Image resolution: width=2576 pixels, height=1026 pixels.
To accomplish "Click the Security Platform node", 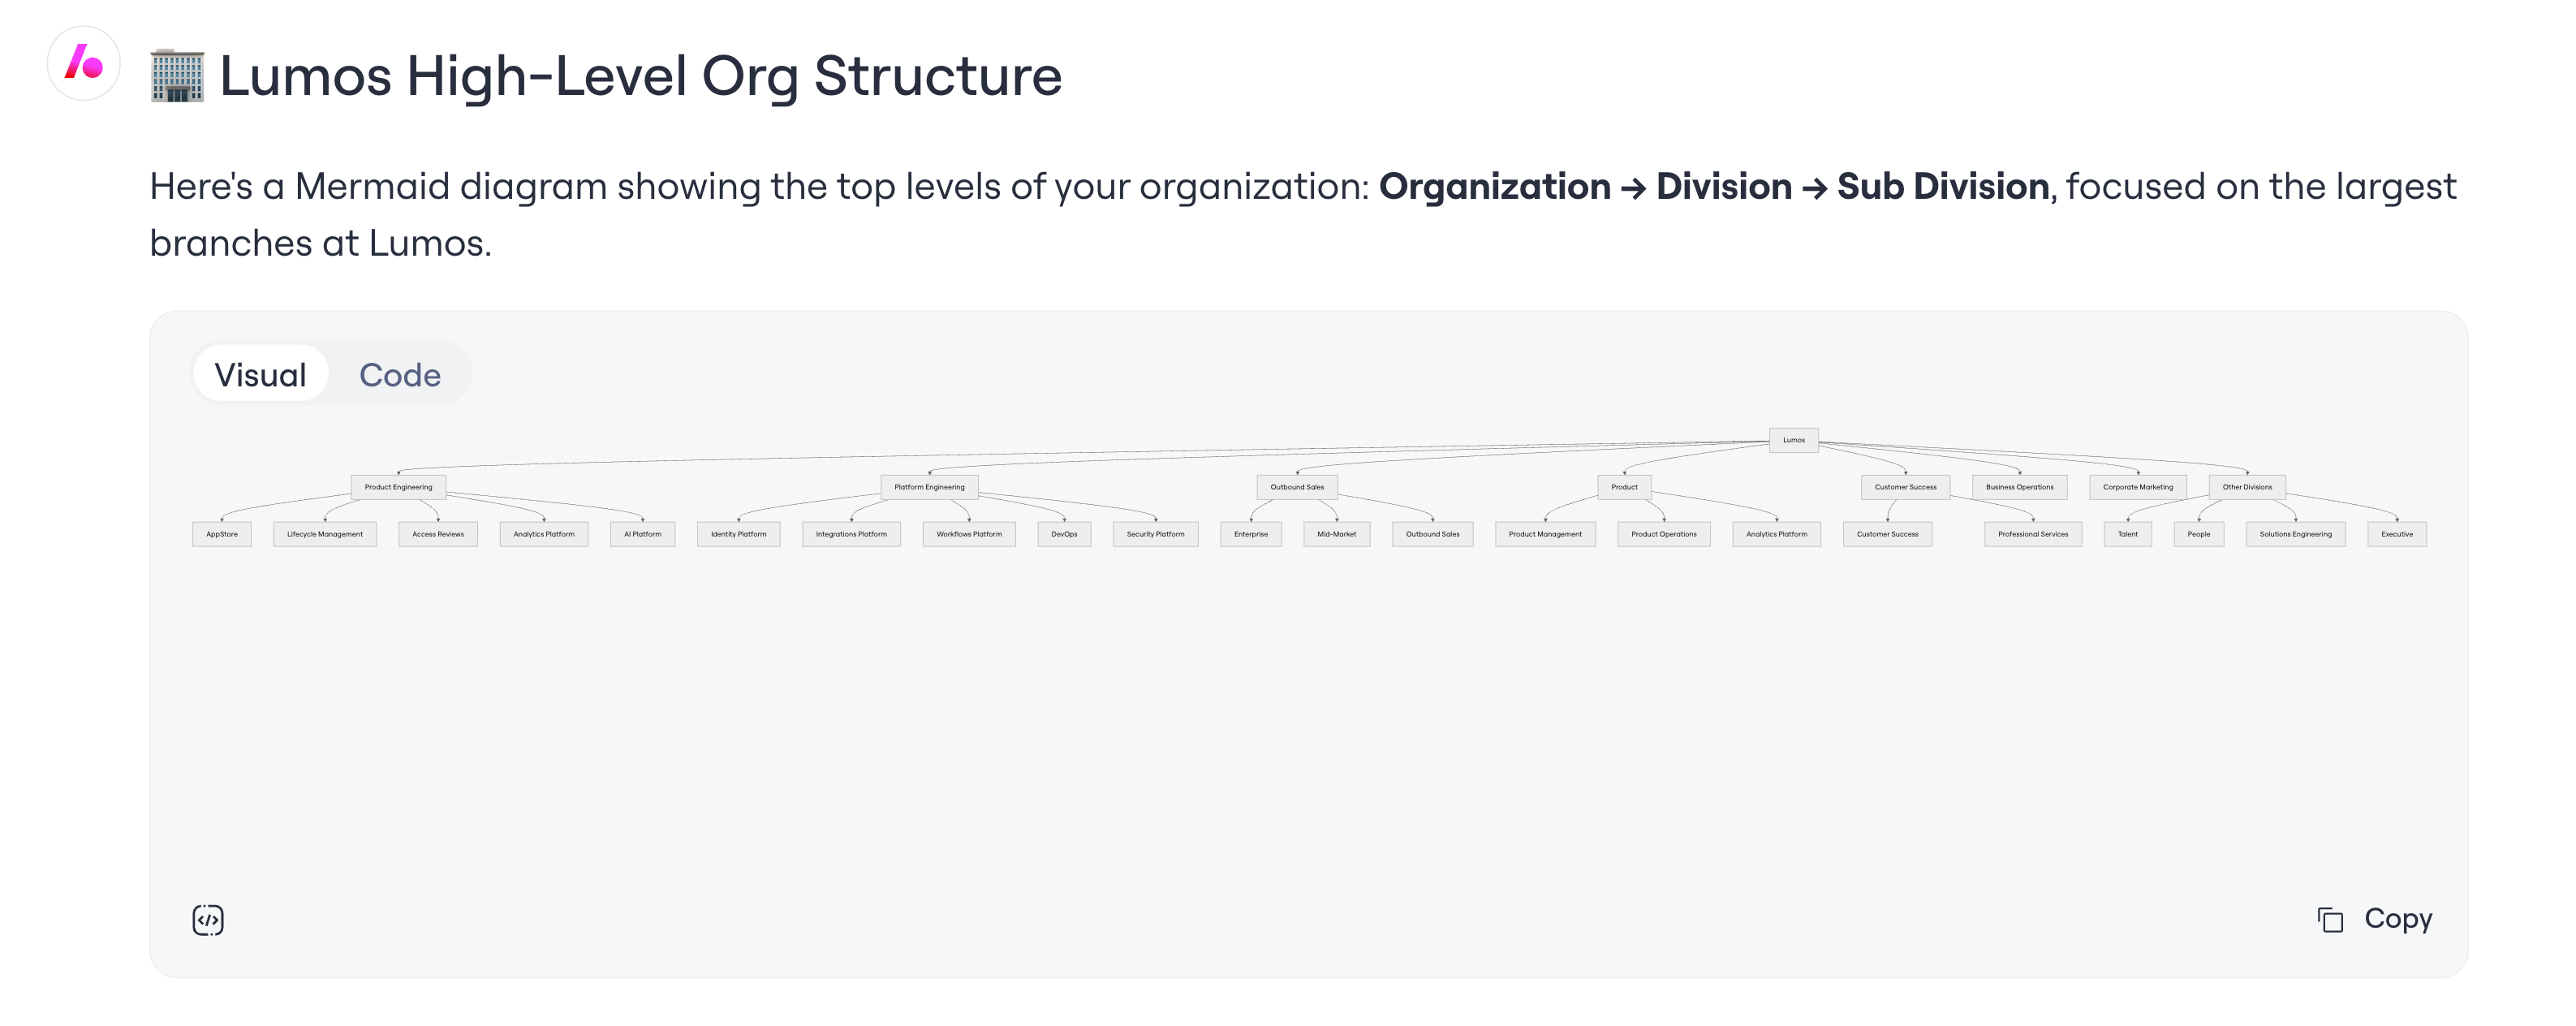I will coord(1155,534).
